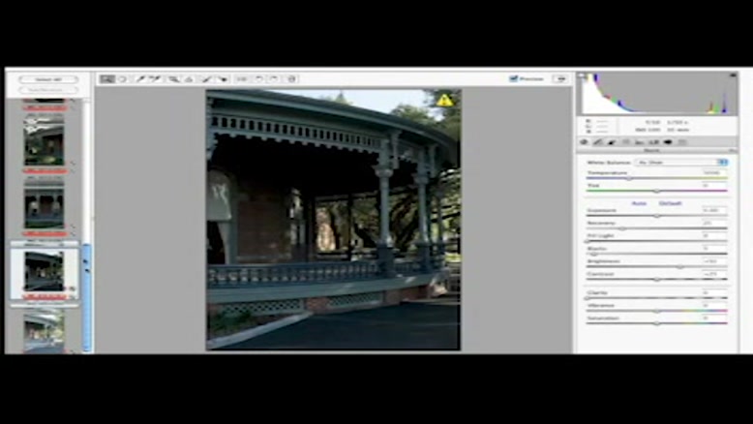This screenshot has width=753, height=424.
Task: Select the Straighten tool
Action: (x=189, y=78)
